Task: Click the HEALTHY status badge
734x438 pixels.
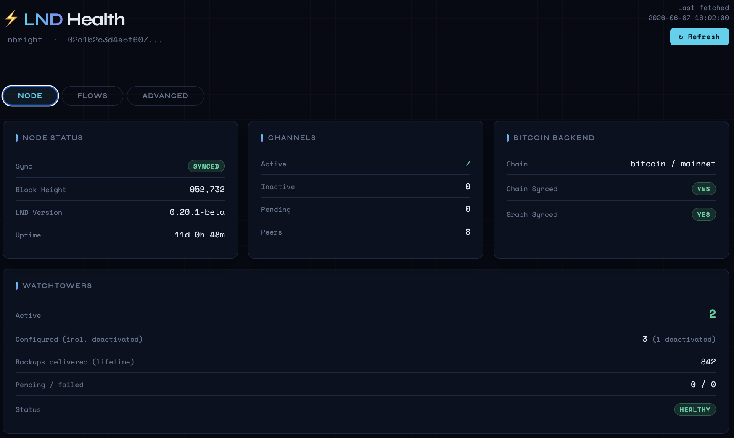Action: tap(695, 409)
